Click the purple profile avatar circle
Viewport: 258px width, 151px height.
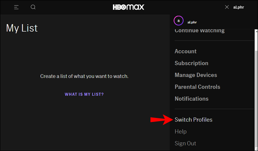click(178, 21)
